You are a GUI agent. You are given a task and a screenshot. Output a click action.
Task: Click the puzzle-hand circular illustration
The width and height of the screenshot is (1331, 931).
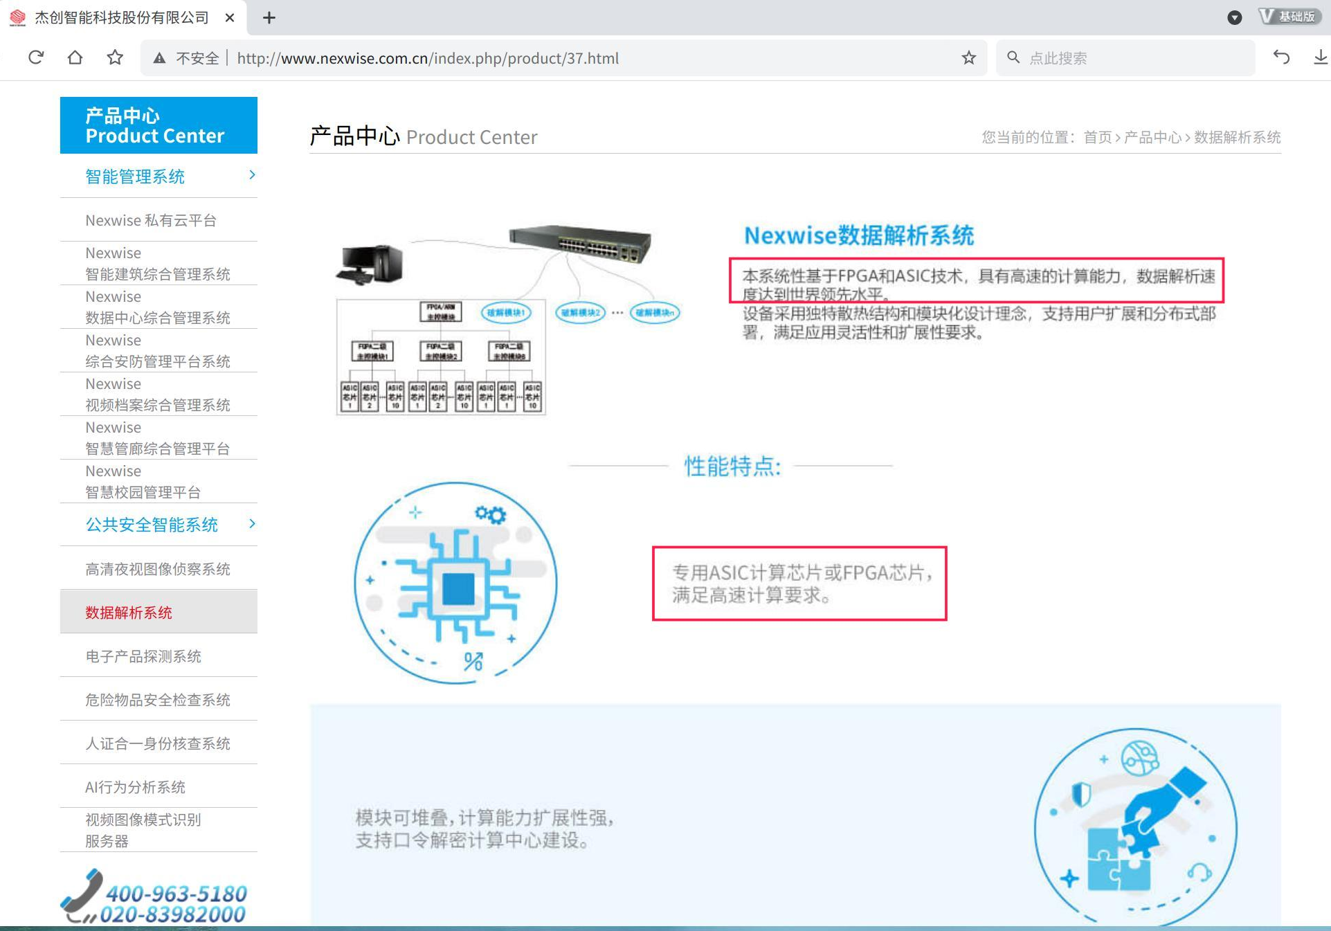click(1135, 826)
